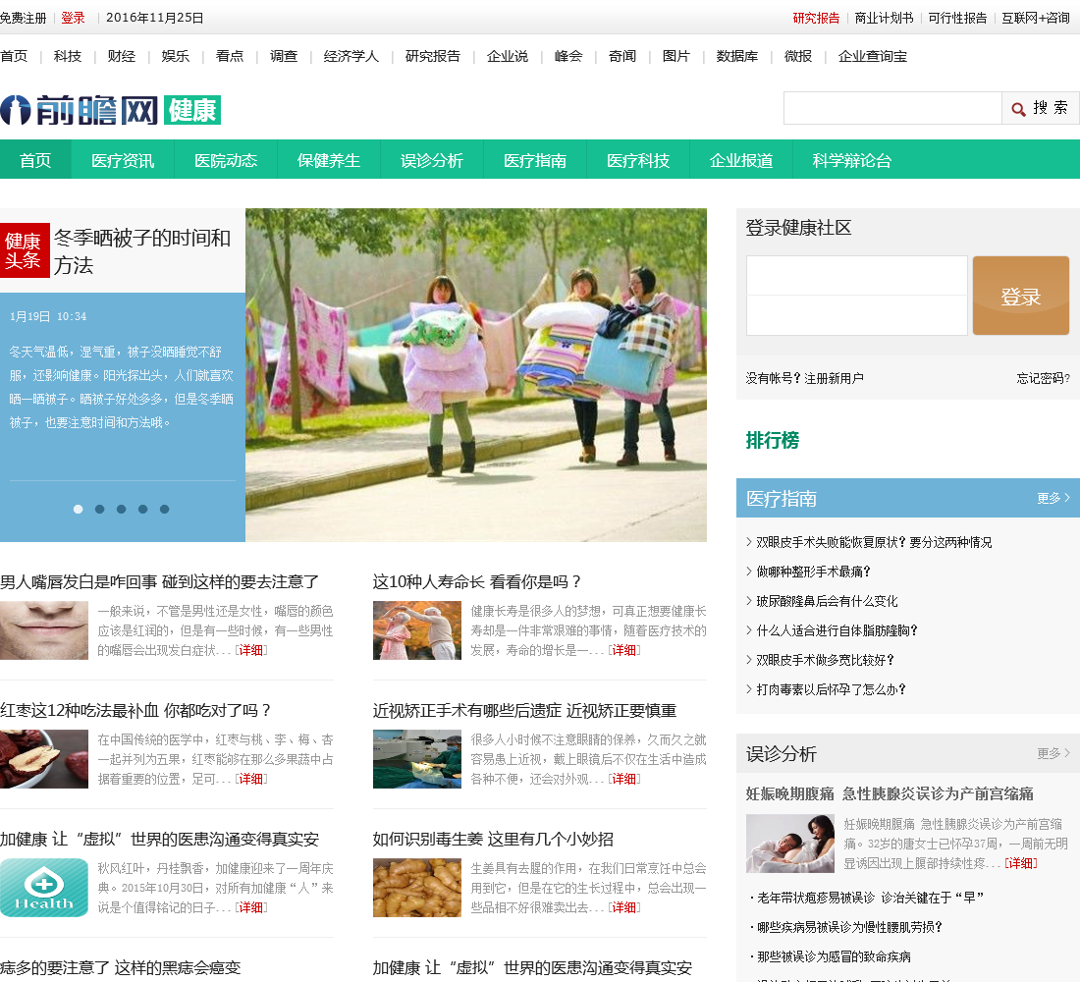Open the 保健养生 nav tab
Image resolution: width=1080 pixels, height=982 pixels.
coord(329,160)
